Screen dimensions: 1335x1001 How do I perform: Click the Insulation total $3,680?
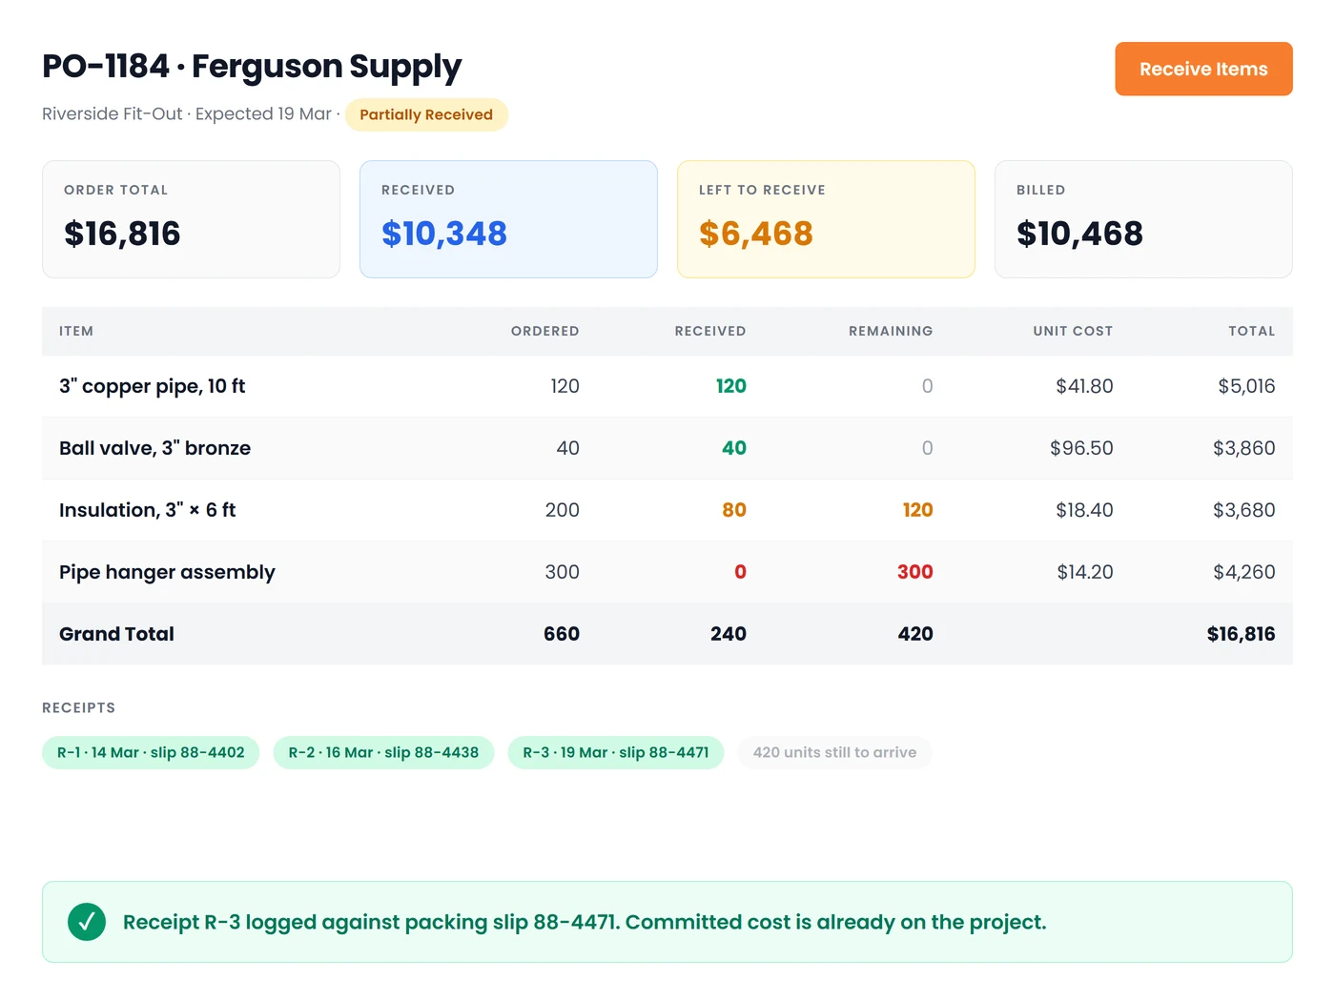[x=1243, y=510]
